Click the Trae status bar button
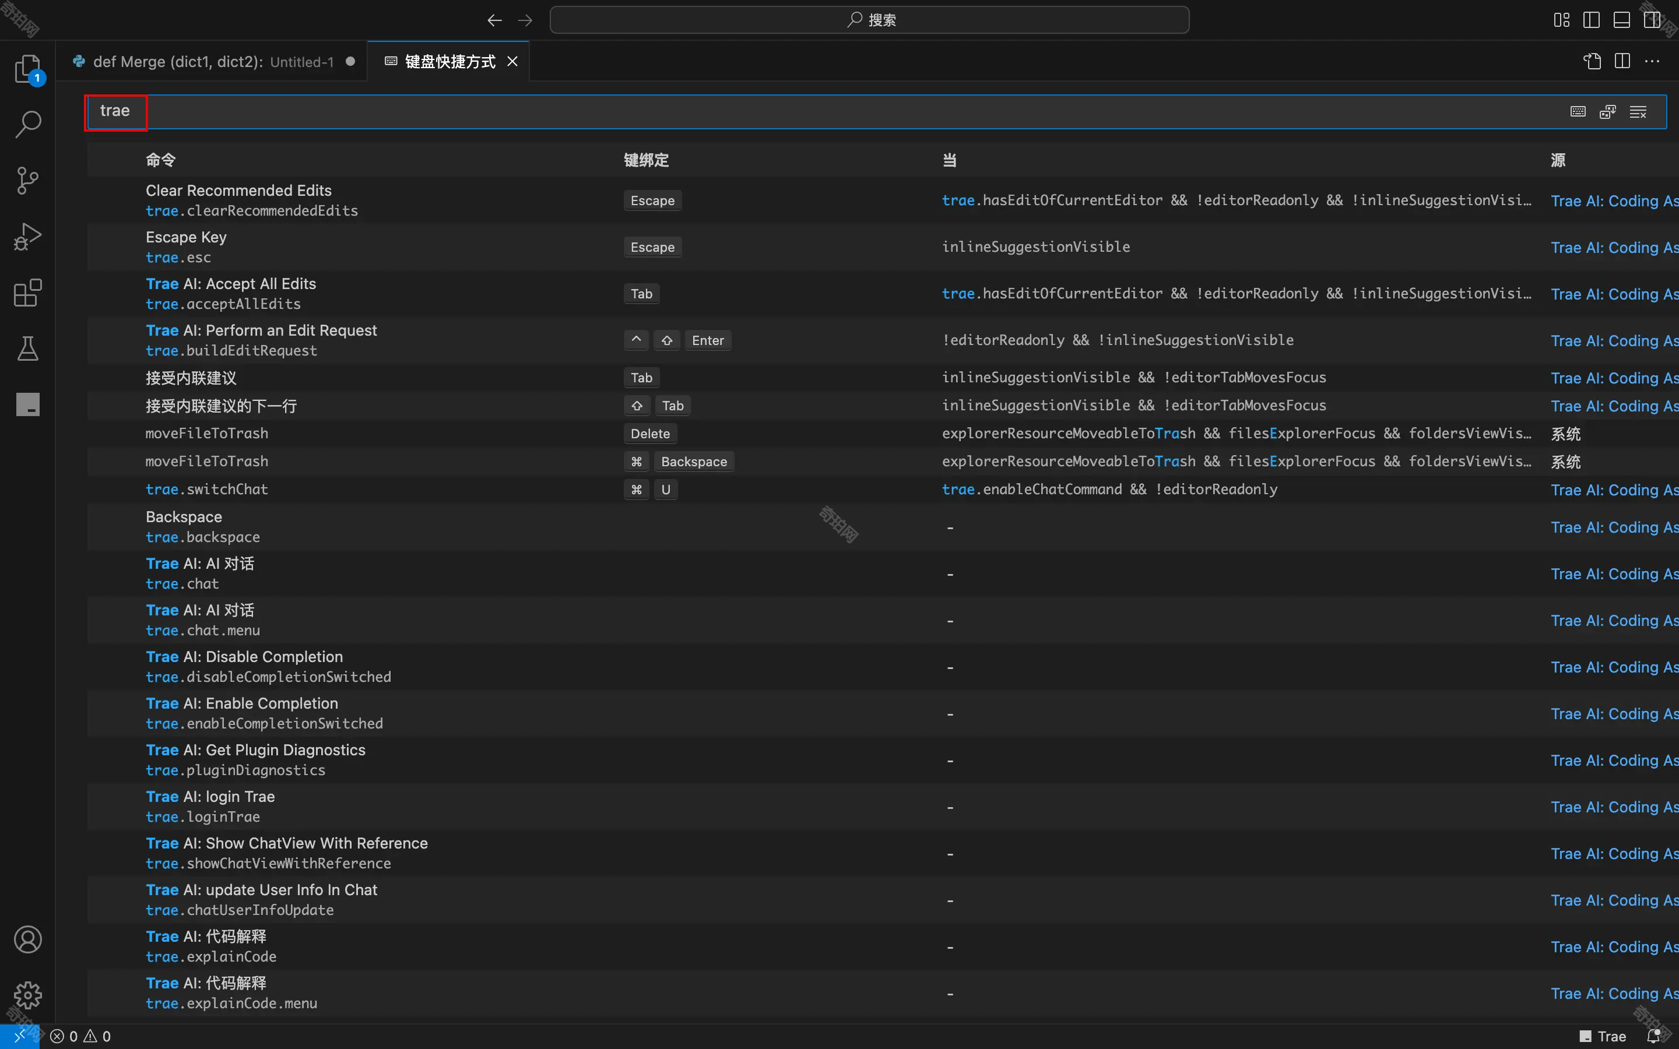The image size is (1679, 1049). click(1603, 1036)
